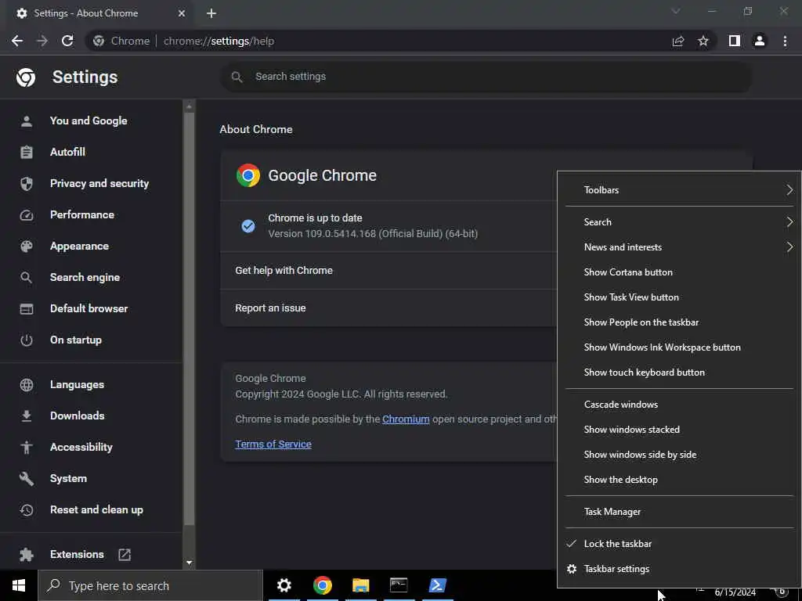Click the Autofill clipboard icon
The image size is (802, 601).
point(27,153)
